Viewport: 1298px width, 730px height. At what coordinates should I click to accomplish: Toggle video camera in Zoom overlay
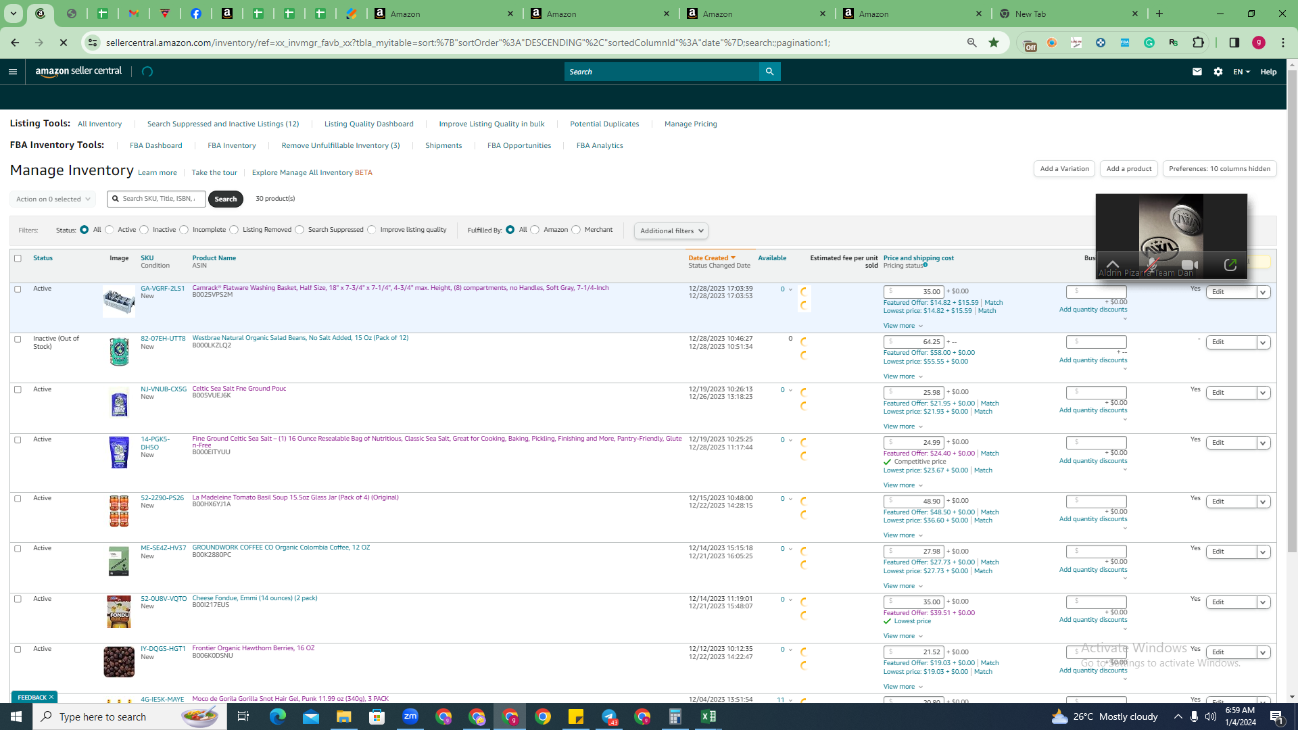pyautogui.click(x=1190, y=265)
